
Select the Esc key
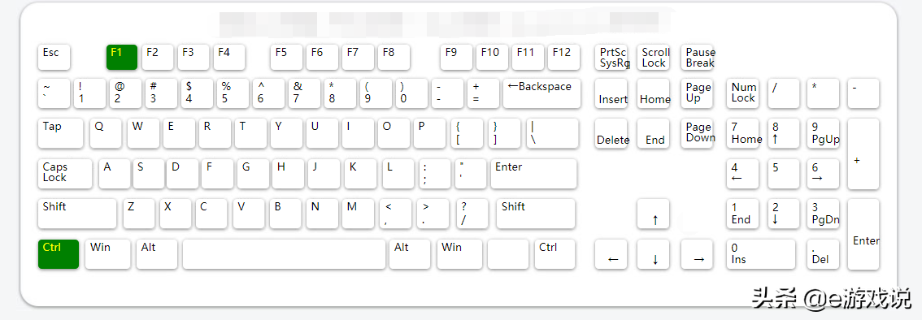[54, 57]
